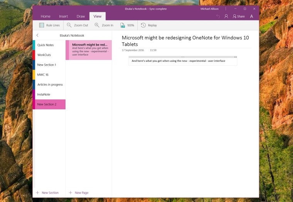The height and width of the screenshot is (202, 293).
Task: Open the Draw tab
Action: click(x=81, y=17)
